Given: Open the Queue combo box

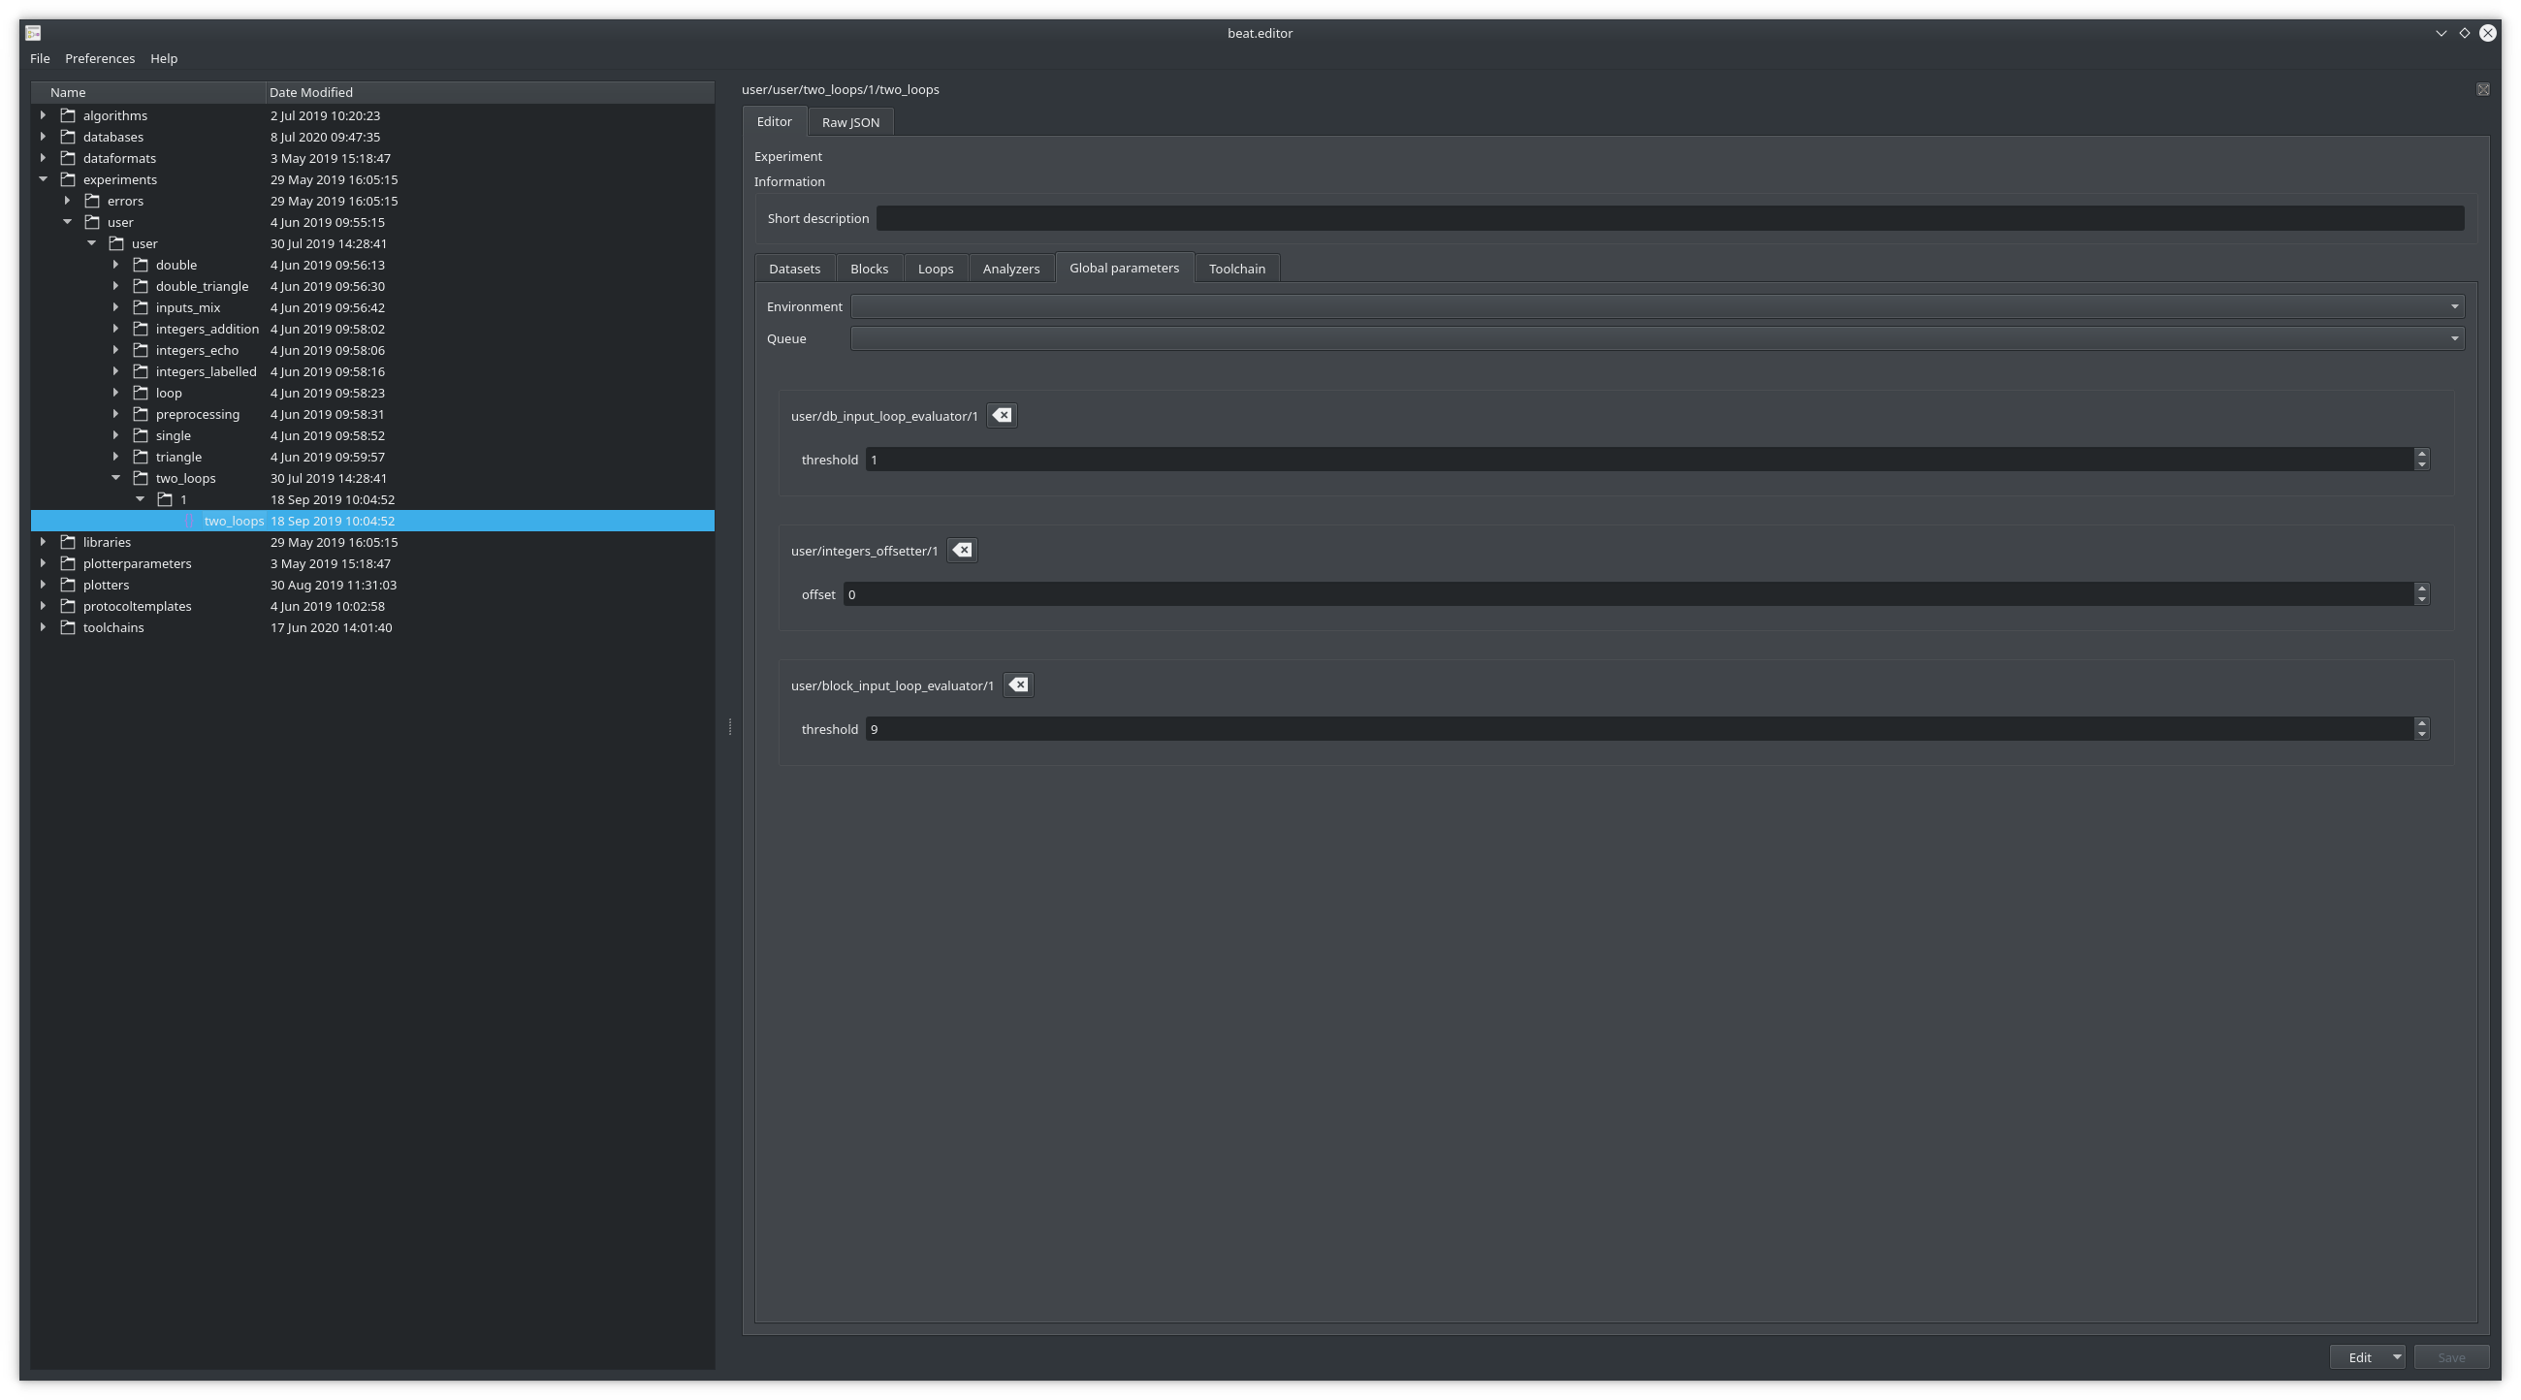Looking at the screenshot, I should pyautogui.click(x=1656, y=338).
